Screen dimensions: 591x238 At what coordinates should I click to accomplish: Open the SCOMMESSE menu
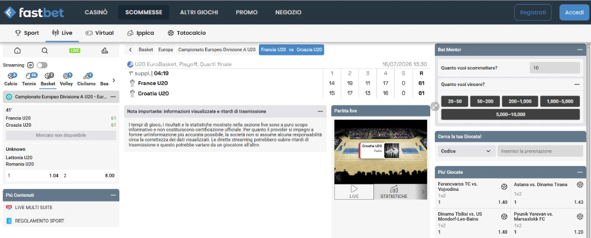coord(144,12)
